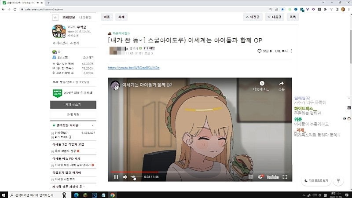
Task: Click the 1:1 채팅 link beside author
Action: point(149,48)
